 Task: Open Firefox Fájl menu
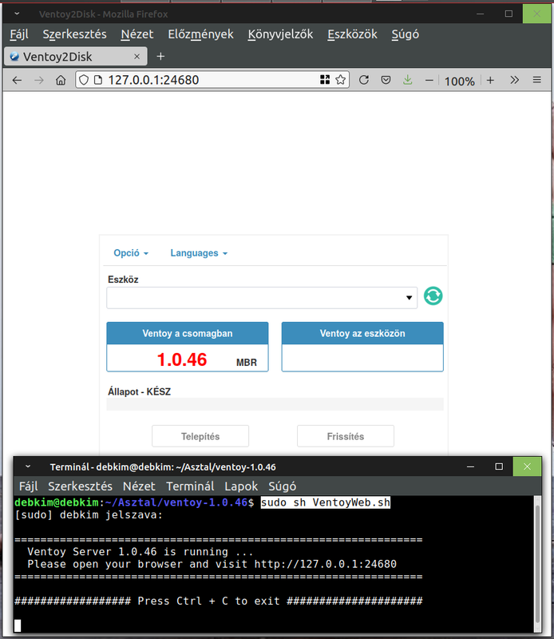(x=19, y=34)
